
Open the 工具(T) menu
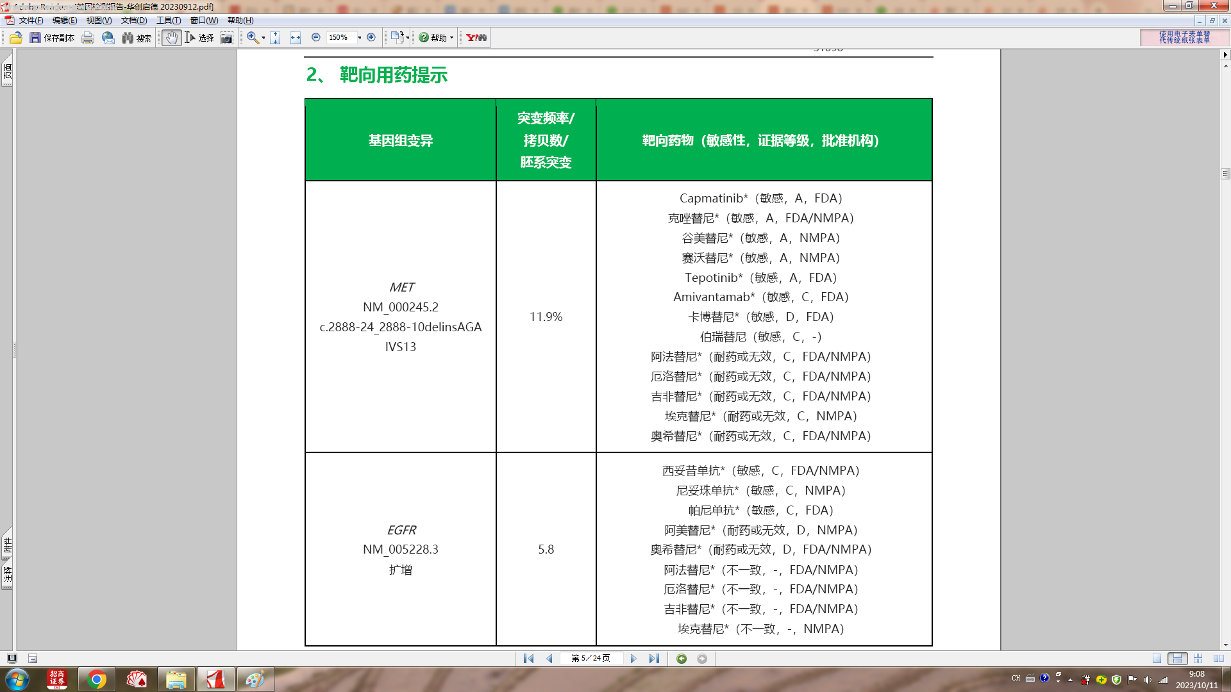tap(169, 21)
